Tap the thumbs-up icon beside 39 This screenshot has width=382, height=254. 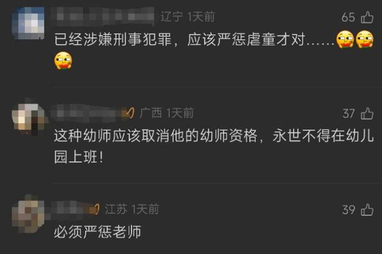367,210
